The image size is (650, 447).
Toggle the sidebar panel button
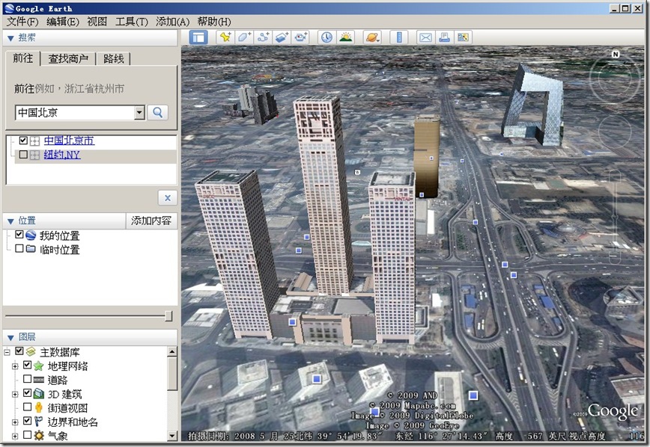coord(198,37)
